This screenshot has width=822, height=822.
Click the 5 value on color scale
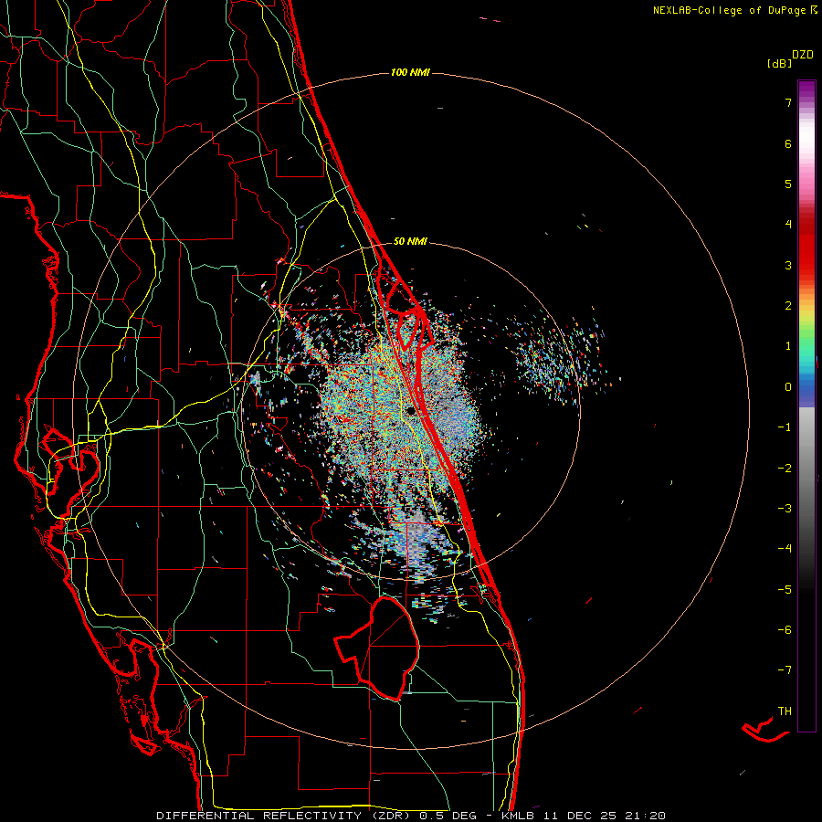tap(788, 184)
